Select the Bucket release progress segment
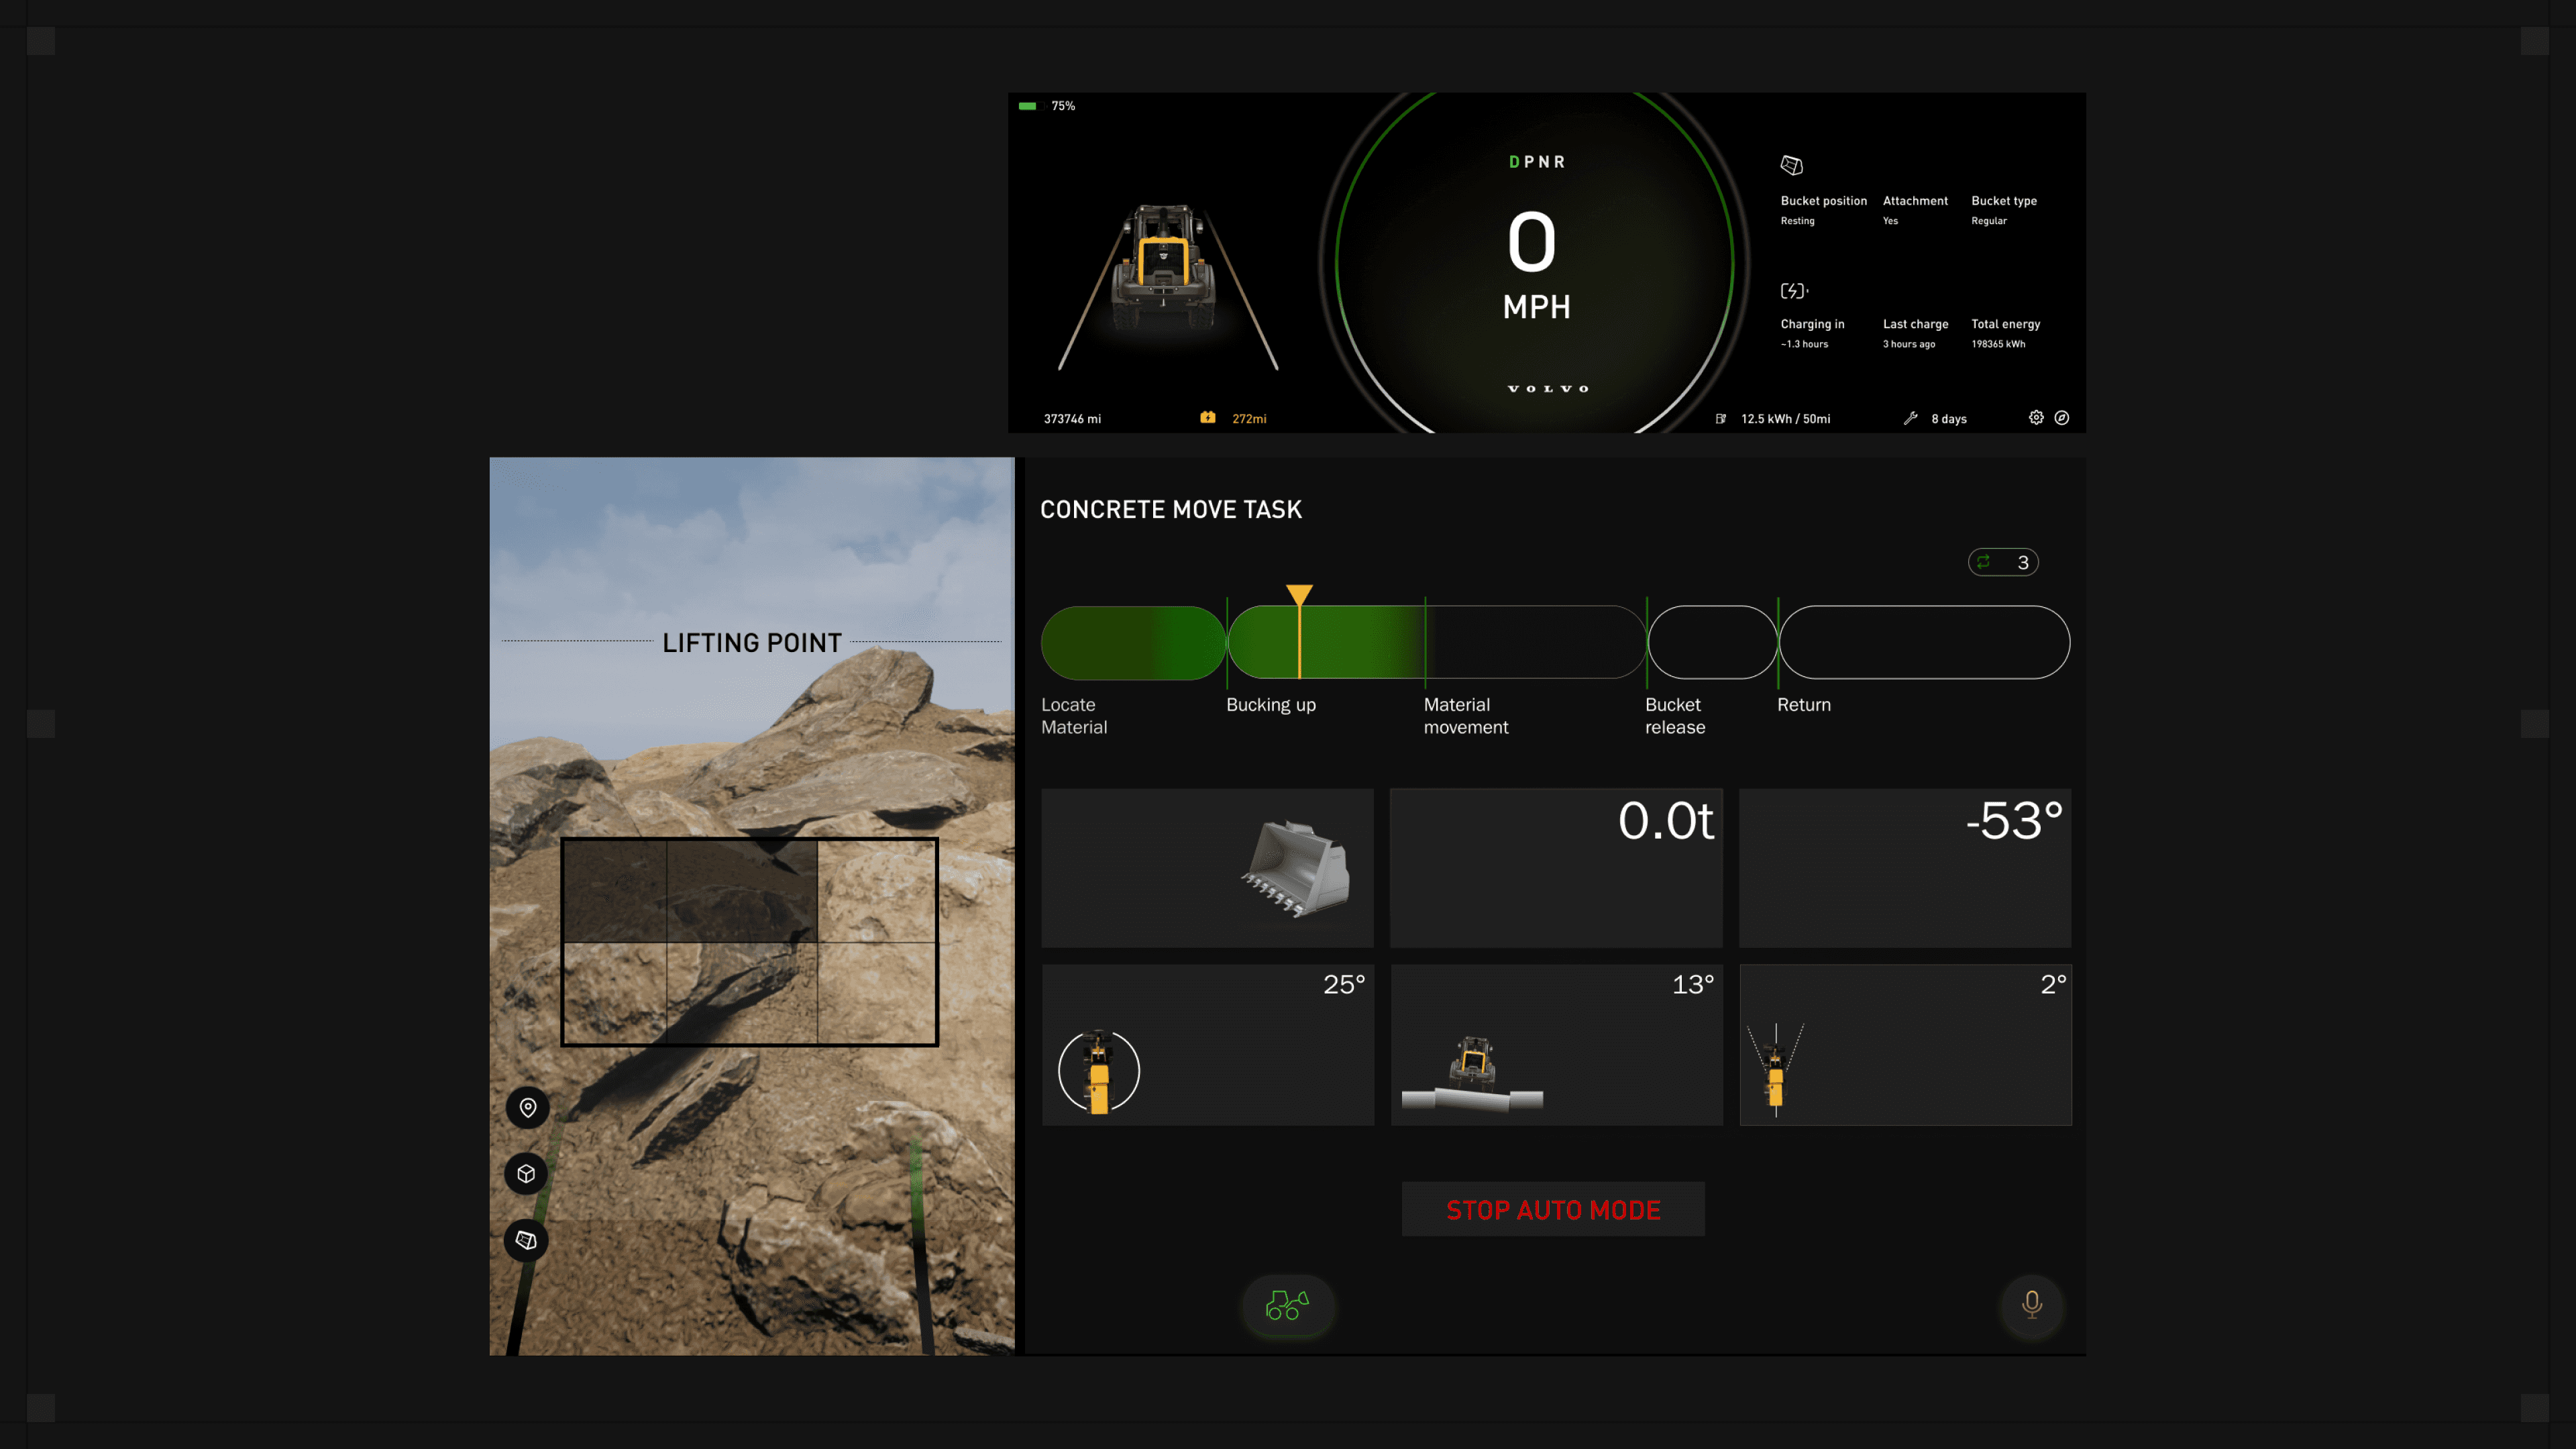Image resolution: width=2576 pixels, height=1449 pixels. click(x=1712, y=643)
